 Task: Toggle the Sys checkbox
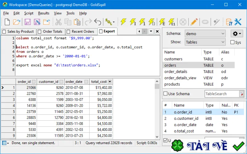(232, 42)
